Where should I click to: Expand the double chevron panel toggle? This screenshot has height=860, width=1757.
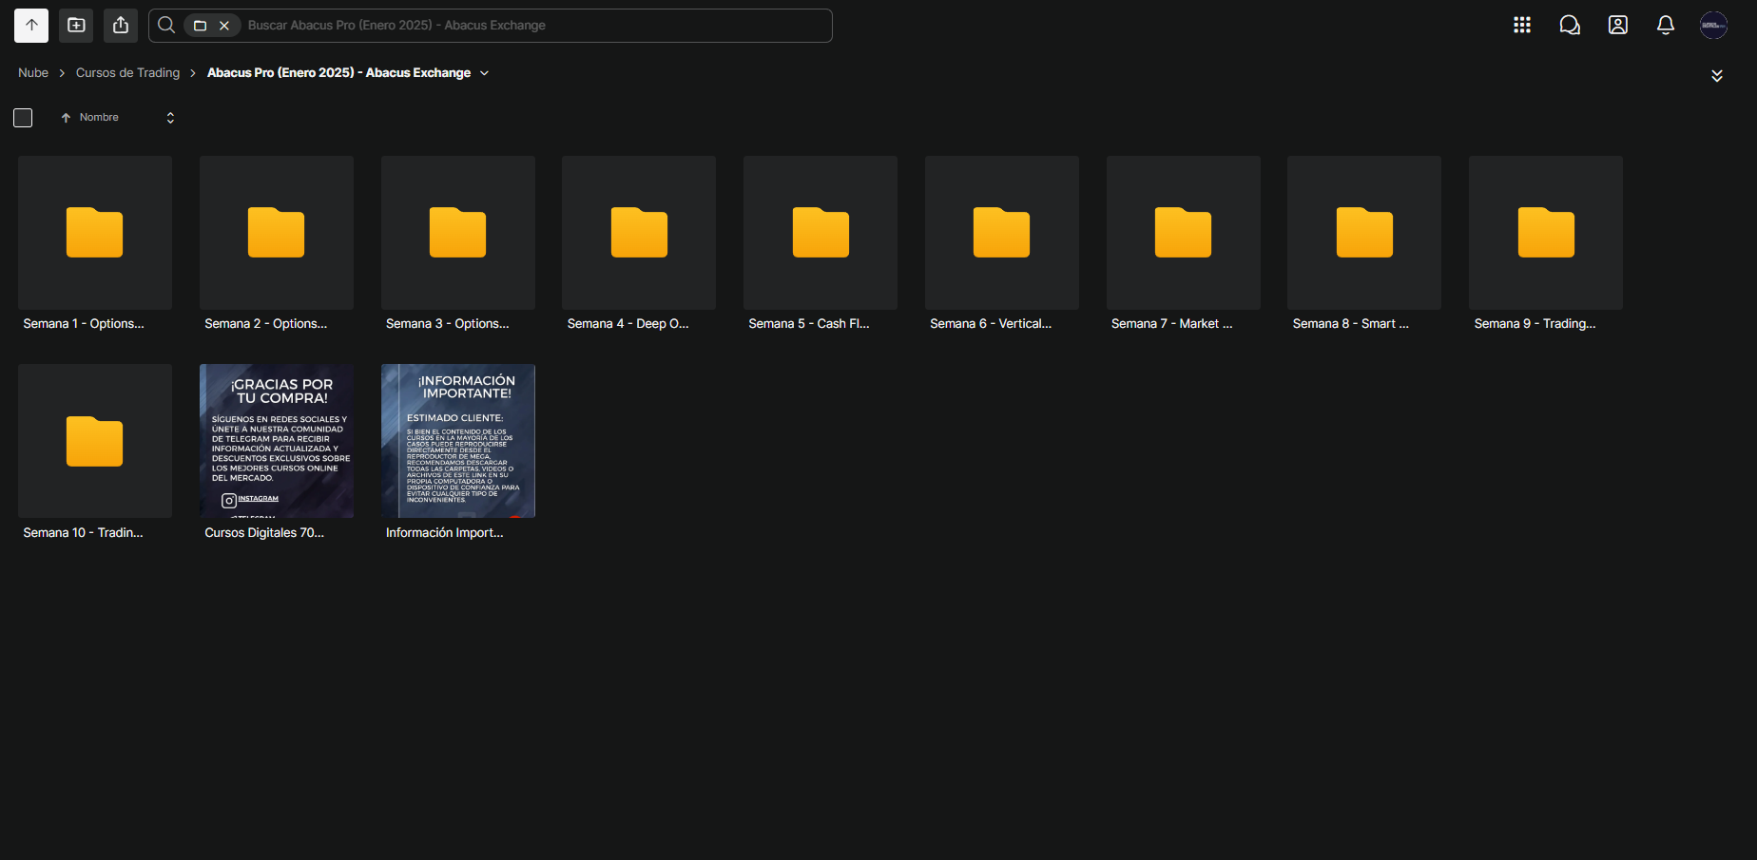coord(1716,76)
